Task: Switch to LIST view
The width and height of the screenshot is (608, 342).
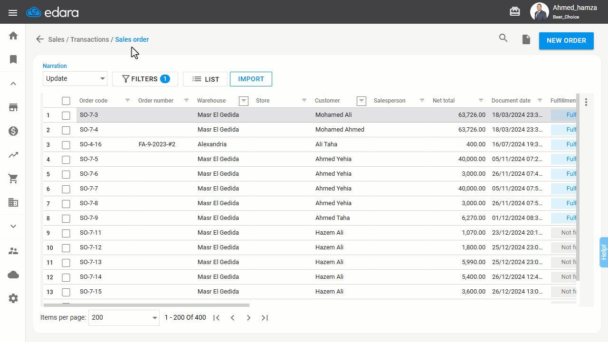Action: tap(205, 79)
